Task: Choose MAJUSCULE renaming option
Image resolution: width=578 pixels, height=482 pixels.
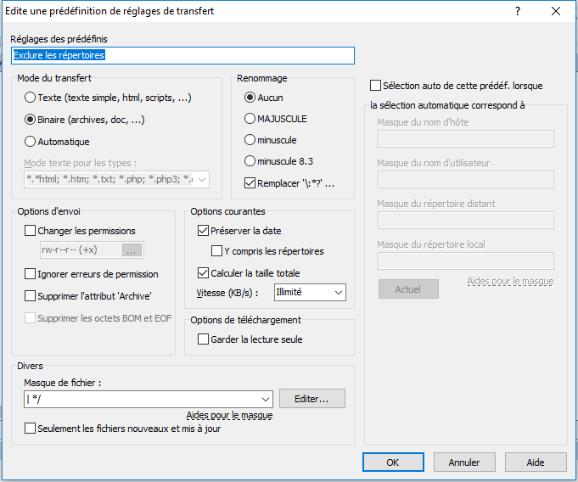Action: pos(250,119)
